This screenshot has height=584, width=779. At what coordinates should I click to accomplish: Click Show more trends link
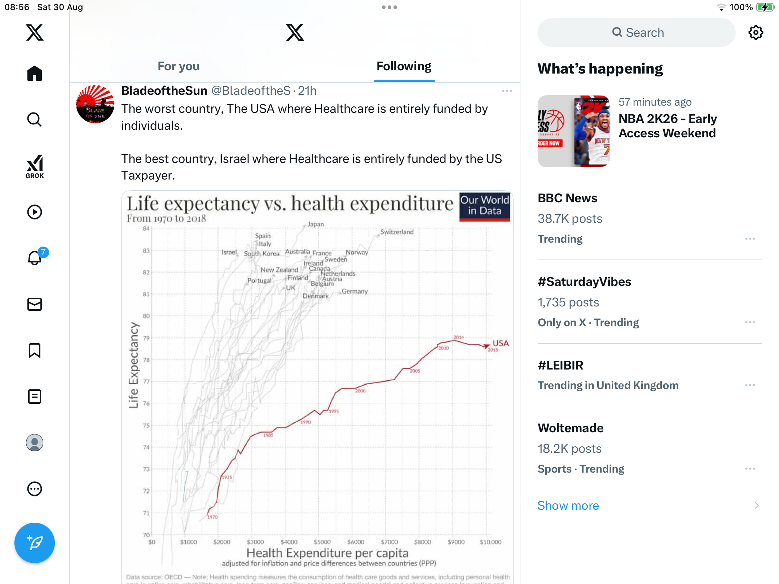click(x=568, y=505)
